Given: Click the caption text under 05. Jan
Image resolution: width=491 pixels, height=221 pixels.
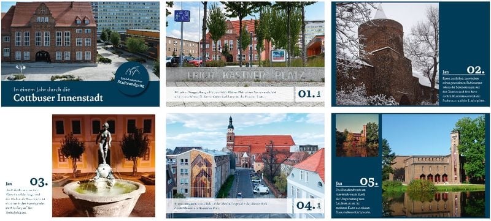Looking at the screenshot, I should click(x=357, y=201).
